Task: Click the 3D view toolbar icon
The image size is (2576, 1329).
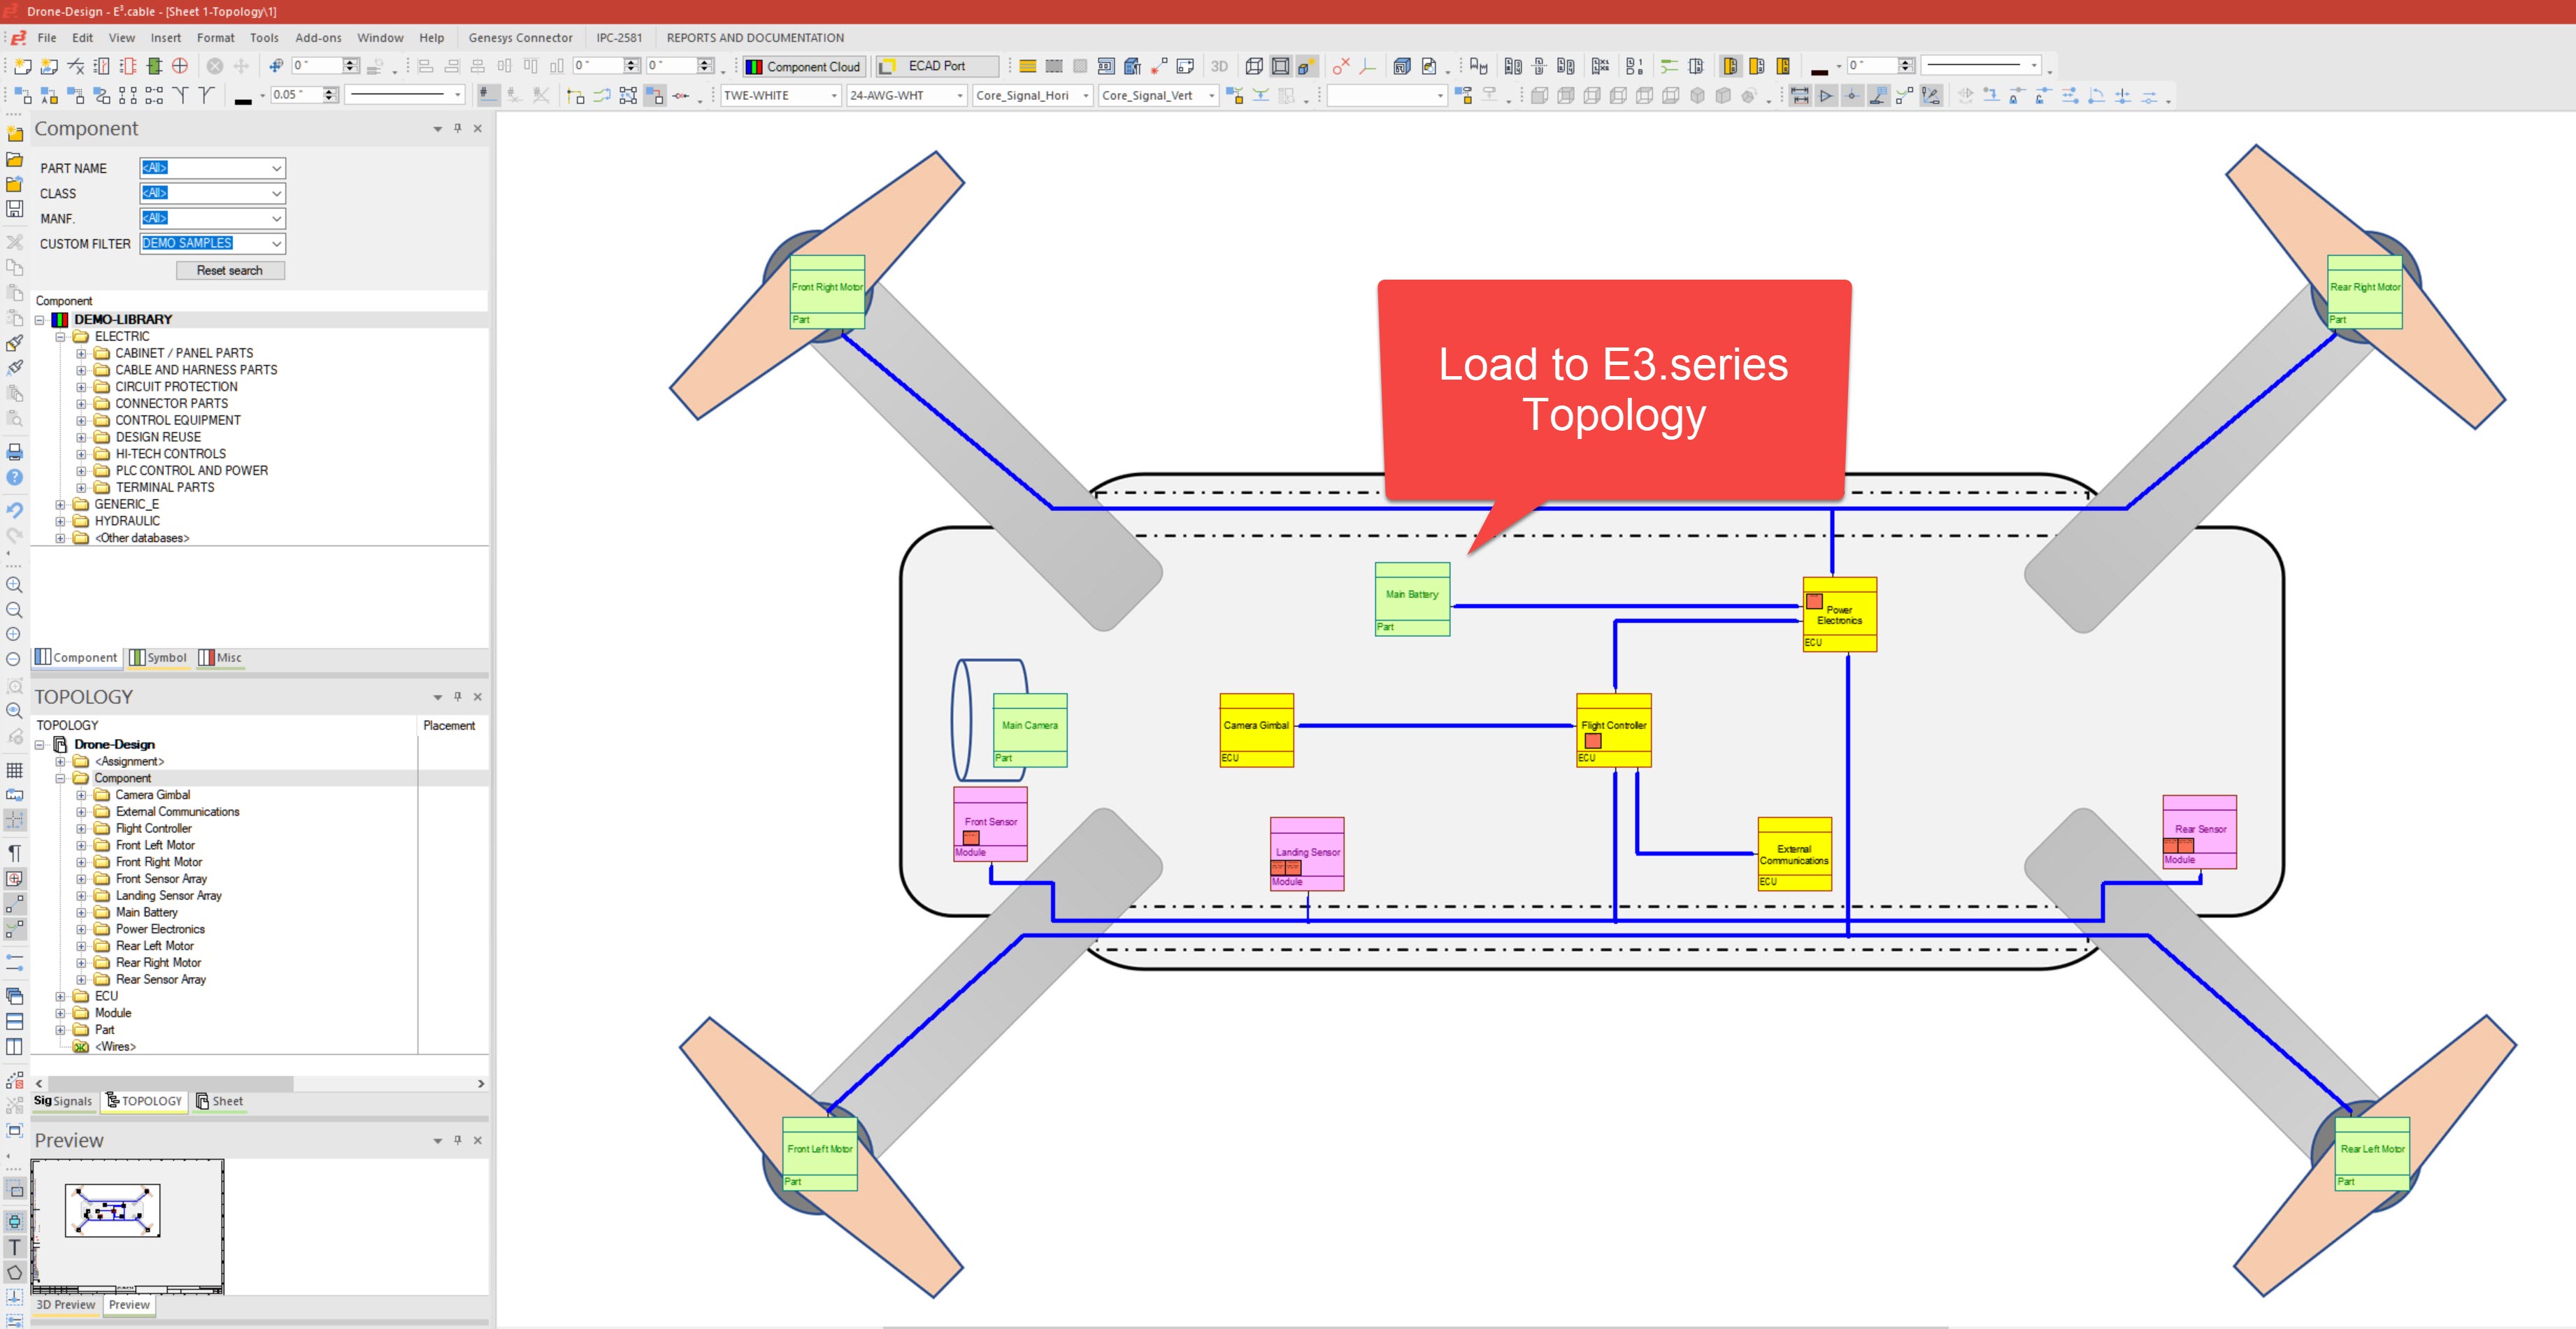Action: pos(1219,66)
